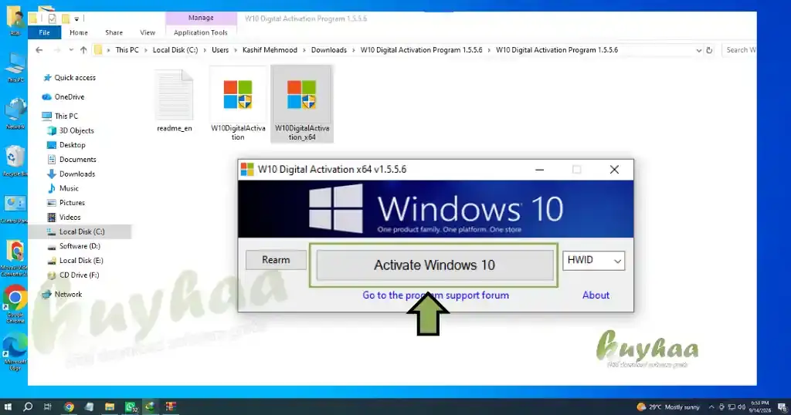Viewport: 791px width, 415px height.
Task: Select OneDrive in navigation pane
Action: 63,96
